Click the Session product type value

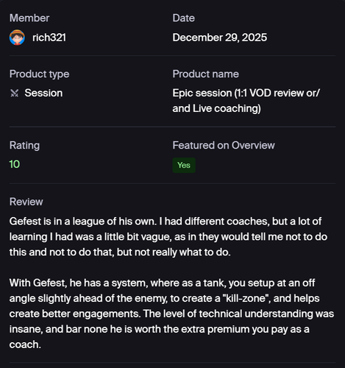43,93
